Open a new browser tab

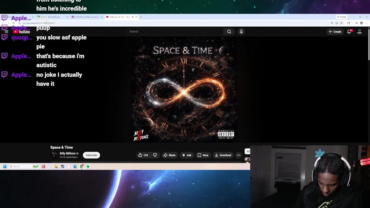[x=141, y=17]
